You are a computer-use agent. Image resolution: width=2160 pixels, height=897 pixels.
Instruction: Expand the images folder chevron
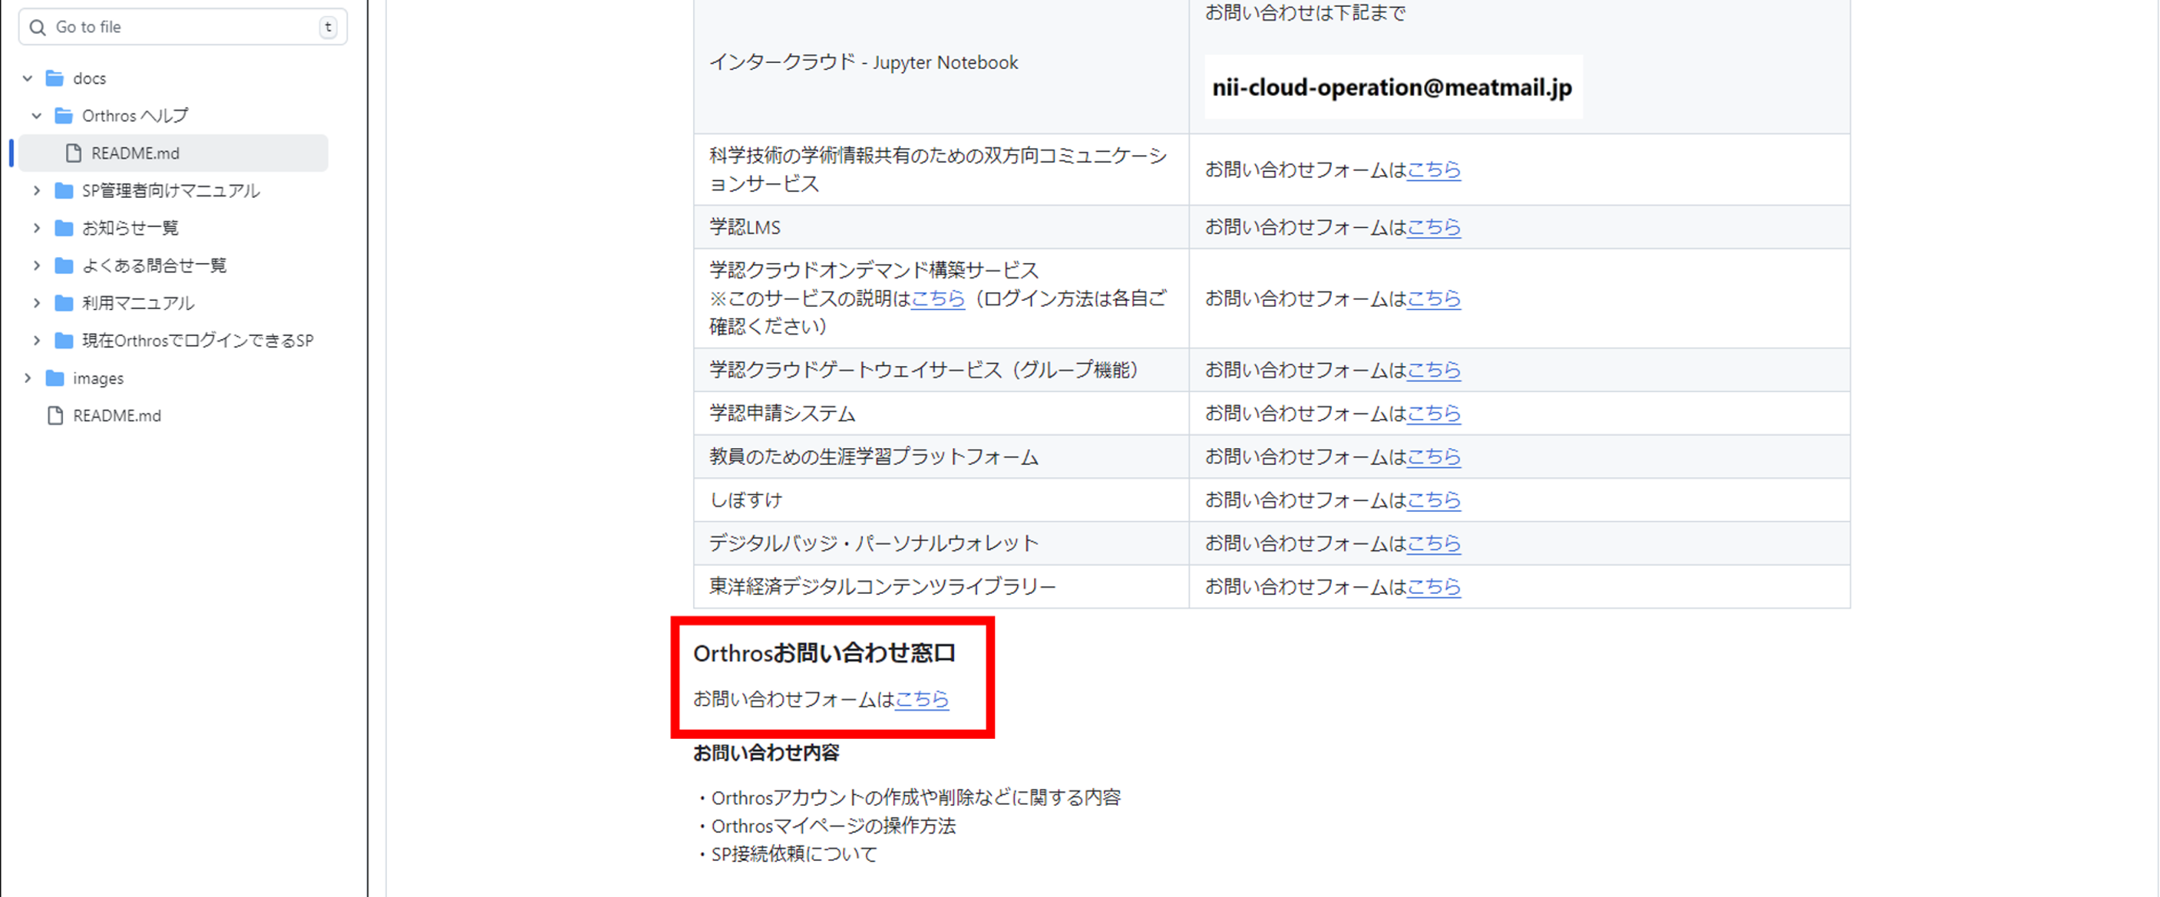point(28,378)
